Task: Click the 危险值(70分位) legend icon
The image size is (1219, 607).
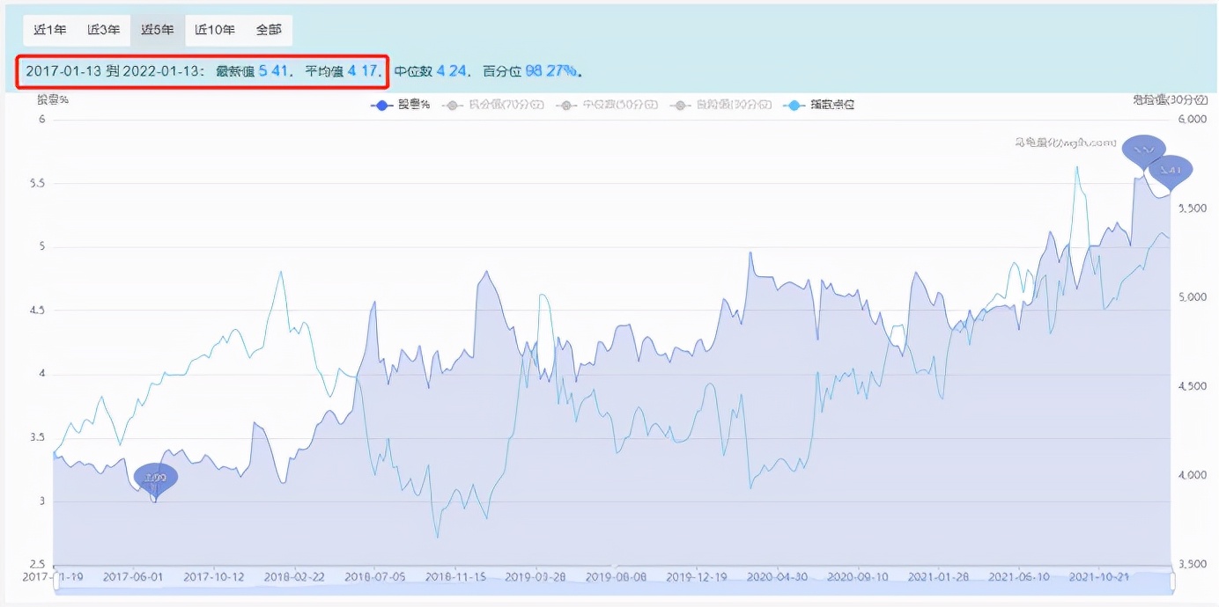Action: click(451, 105)
